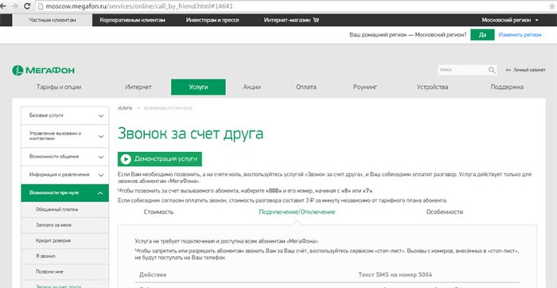Click the play icon on Демонстрация услуги

pos(126,159)
